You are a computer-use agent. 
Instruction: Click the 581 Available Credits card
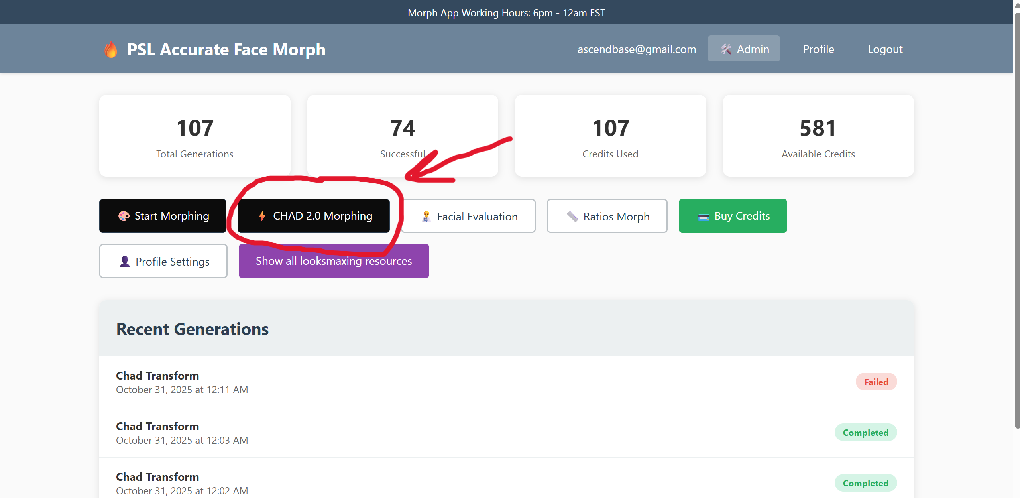coord(818,136)
